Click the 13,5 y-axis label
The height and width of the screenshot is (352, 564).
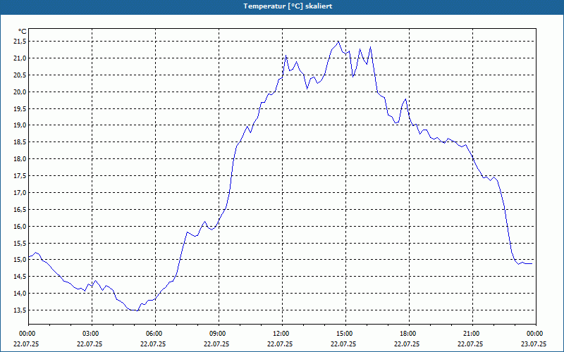click(20, 310)
